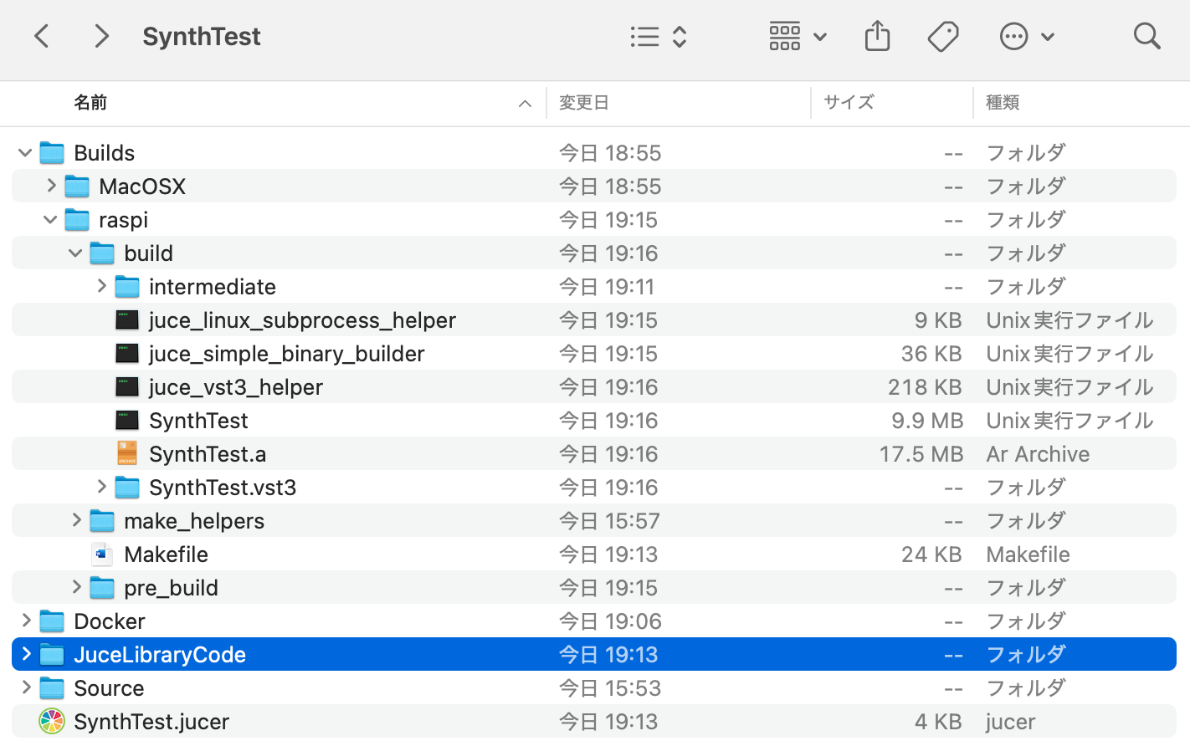Select juce_linux_subprocess_helper executable icon
The image size is (1190, 746).
tap(127, 320)
